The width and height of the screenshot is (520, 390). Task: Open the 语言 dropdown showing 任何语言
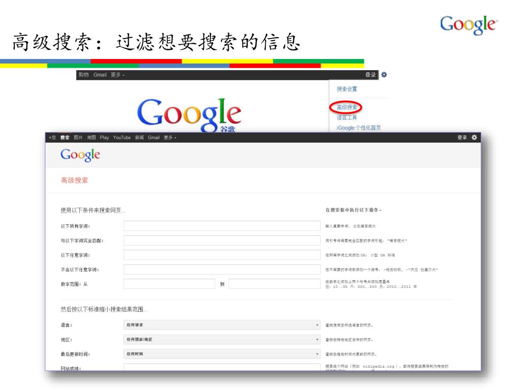click(x=222, y=325)
